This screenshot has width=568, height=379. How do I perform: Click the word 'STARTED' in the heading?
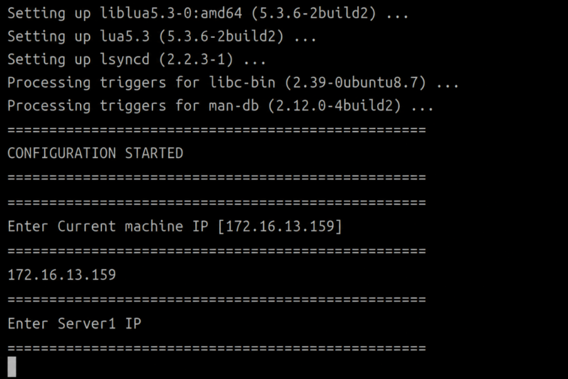point(154,153)
